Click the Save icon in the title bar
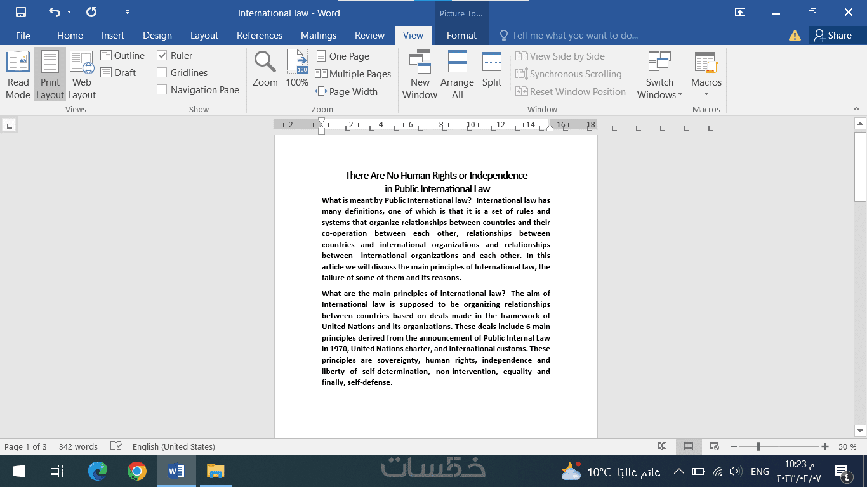867x487 pixels. point(20,12)
